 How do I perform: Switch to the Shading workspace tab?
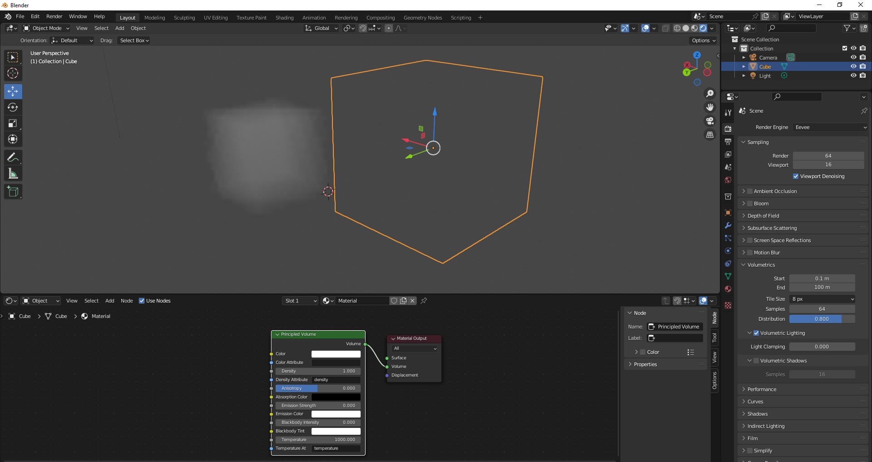[x=284, y=18]
